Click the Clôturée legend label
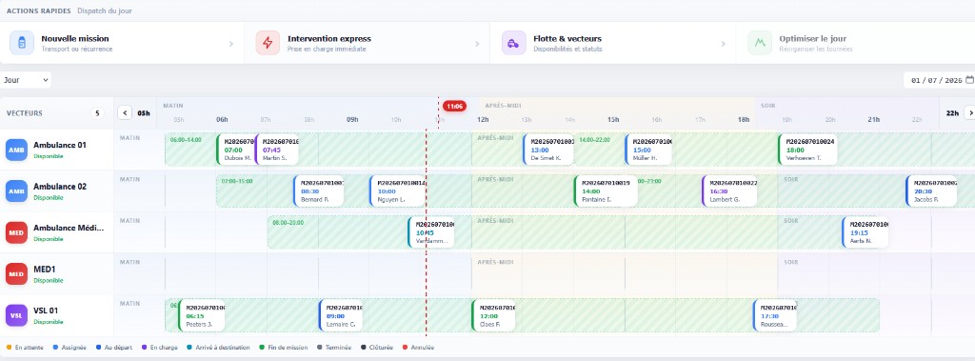 tap(381, 348)
